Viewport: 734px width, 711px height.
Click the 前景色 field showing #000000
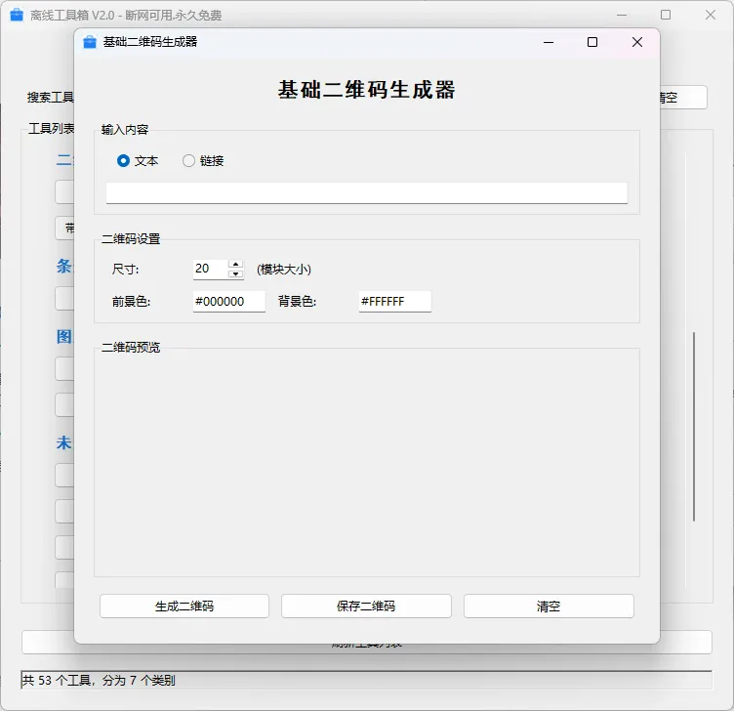(229, 301)
